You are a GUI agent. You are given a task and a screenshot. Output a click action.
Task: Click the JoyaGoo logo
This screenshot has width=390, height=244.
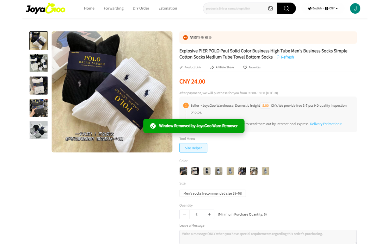(x=45, y=9)
